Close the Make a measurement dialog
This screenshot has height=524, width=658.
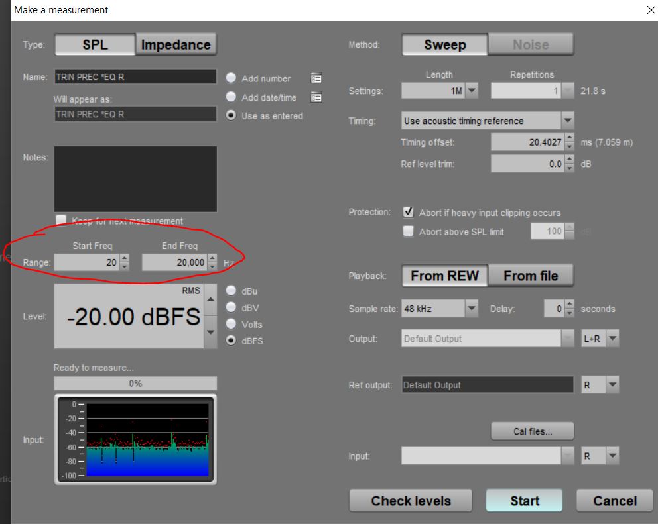650,10
